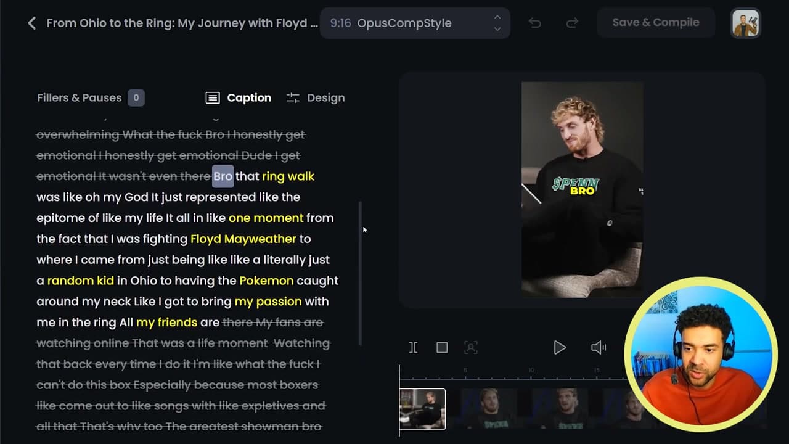Click the yellow keyword "my passion"
The height and width of the screenshot is (444, 789).
[268, 302]
